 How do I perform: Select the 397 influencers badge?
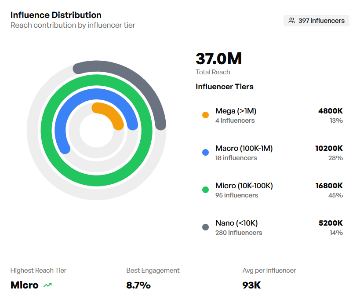click(x=316, y=21)
